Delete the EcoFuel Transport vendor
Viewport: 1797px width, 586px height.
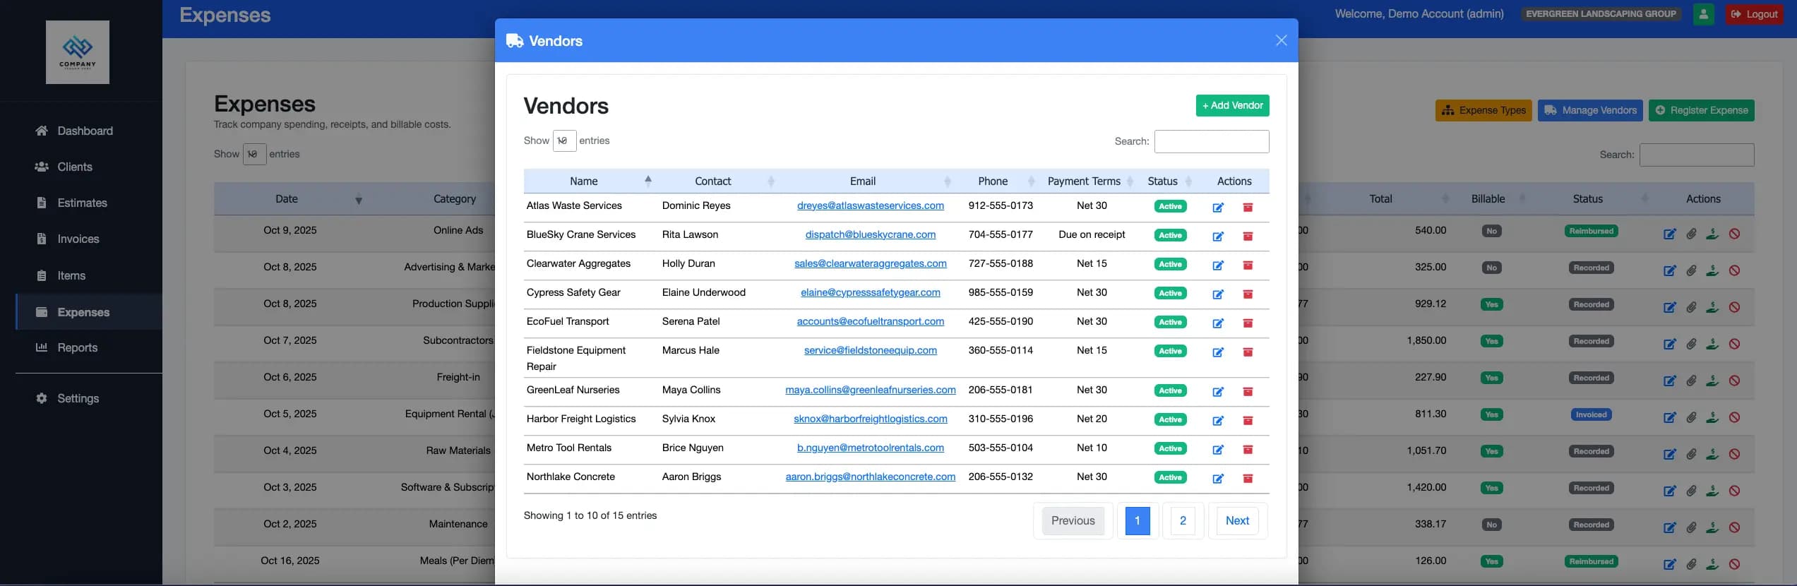pos(1248,323)
